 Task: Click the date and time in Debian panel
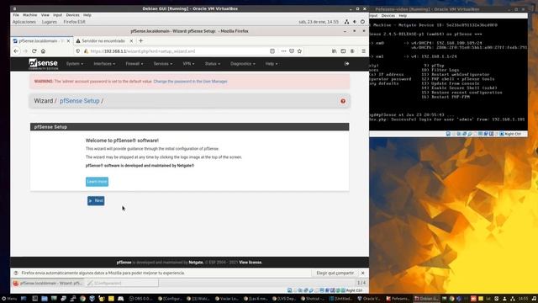click(319, 22)
